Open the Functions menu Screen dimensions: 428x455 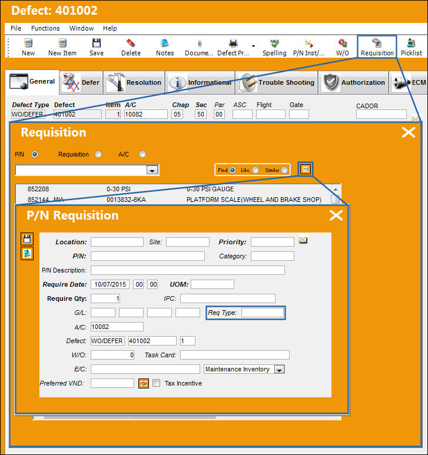[x=45, y=28]
